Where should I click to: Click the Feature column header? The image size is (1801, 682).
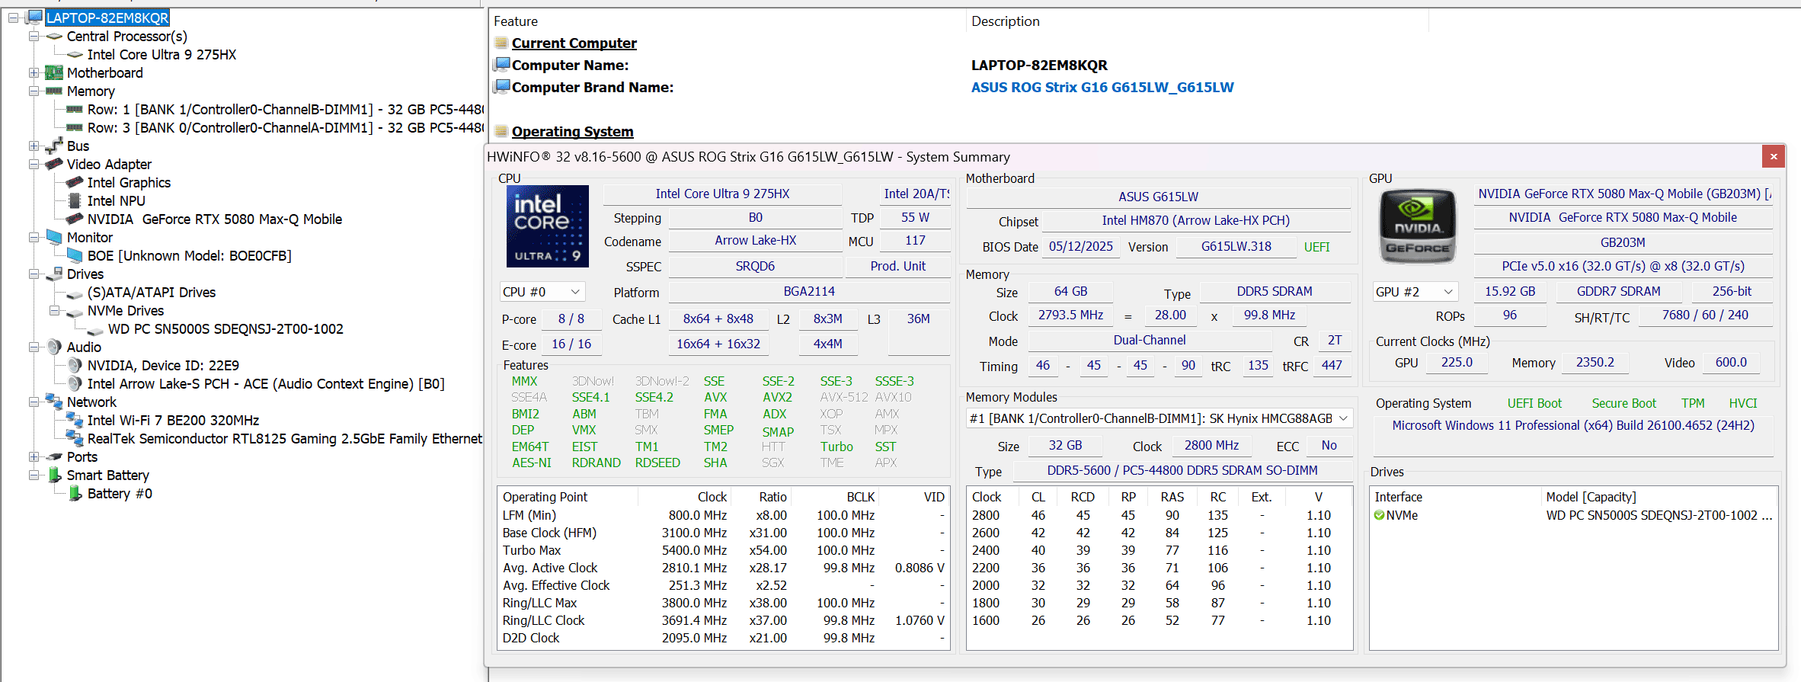[516, 21]
